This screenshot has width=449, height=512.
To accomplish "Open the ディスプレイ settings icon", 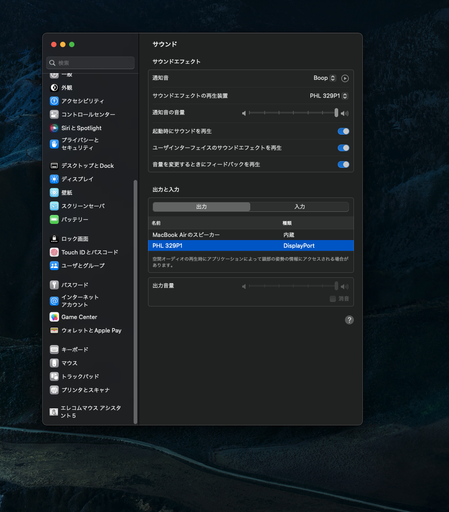I will [54, 179].
